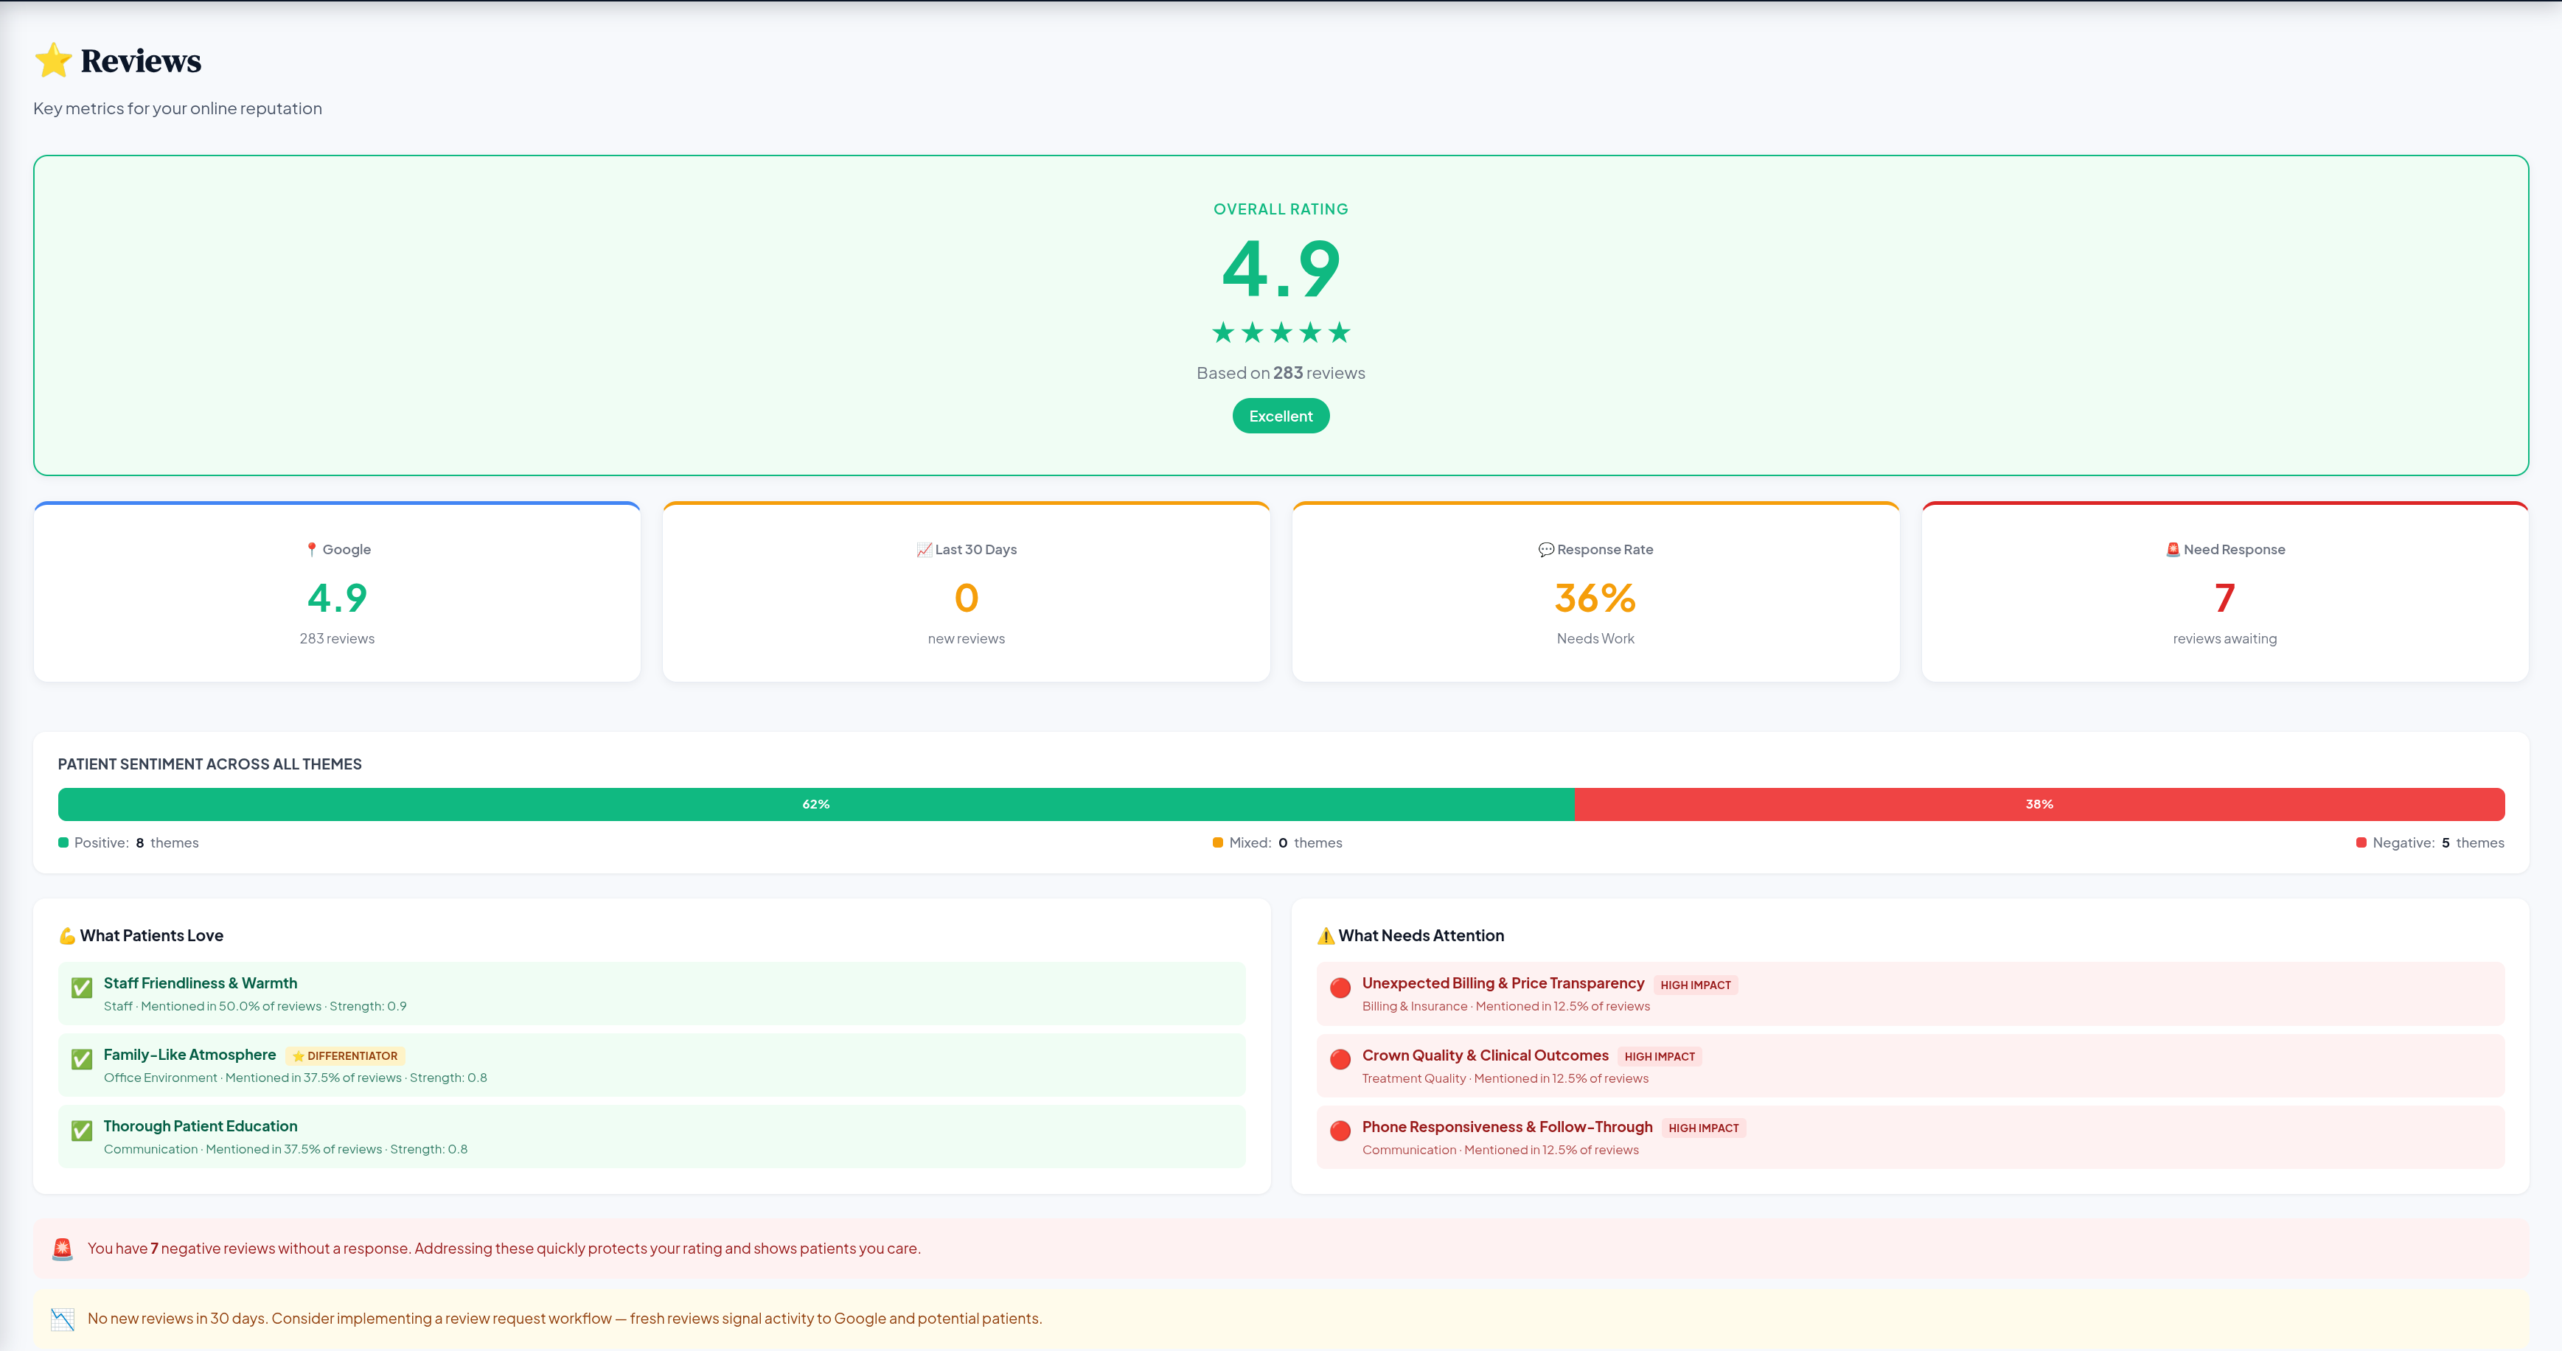Open Unexpected Billing & Price Transparency item
The image size is (2562, 1351).
[x=1910, y=993]
